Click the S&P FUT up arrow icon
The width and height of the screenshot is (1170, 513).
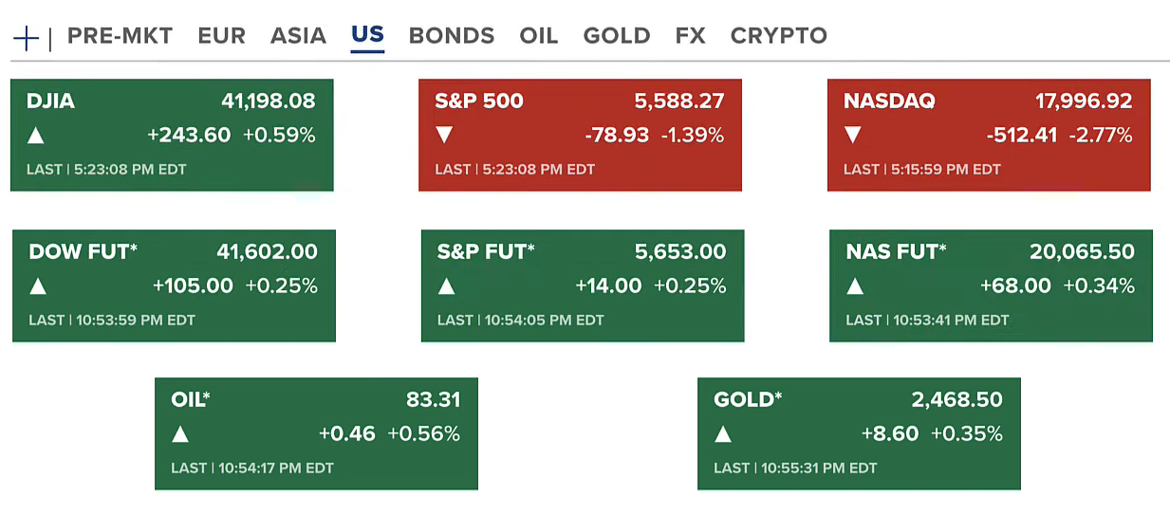[x=446, y=286]
